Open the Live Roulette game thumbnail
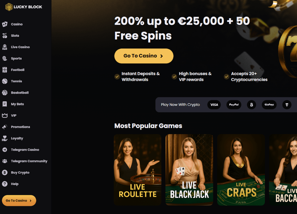The width and height of the screenshot is (297, 214). pos(138,170)
